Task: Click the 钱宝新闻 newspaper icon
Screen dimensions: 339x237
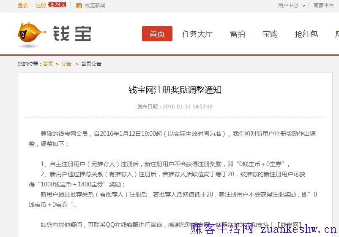Action: tap(79, 5)
